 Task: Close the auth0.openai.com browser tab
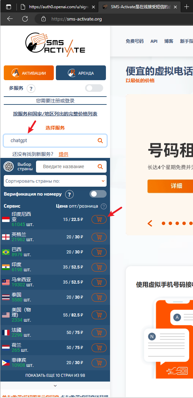coord(94,7)
